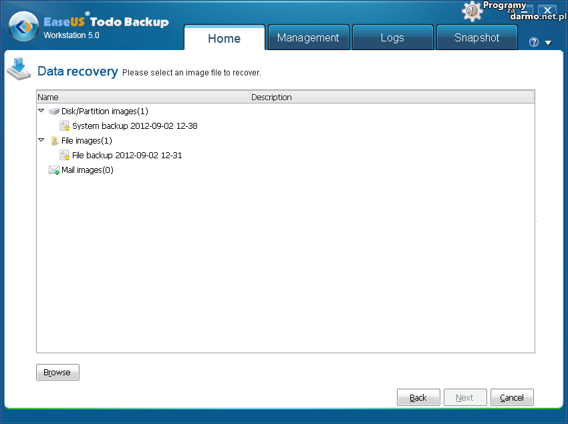
Task: Click the Mail images envelope icon
Action: pos(54,170)
